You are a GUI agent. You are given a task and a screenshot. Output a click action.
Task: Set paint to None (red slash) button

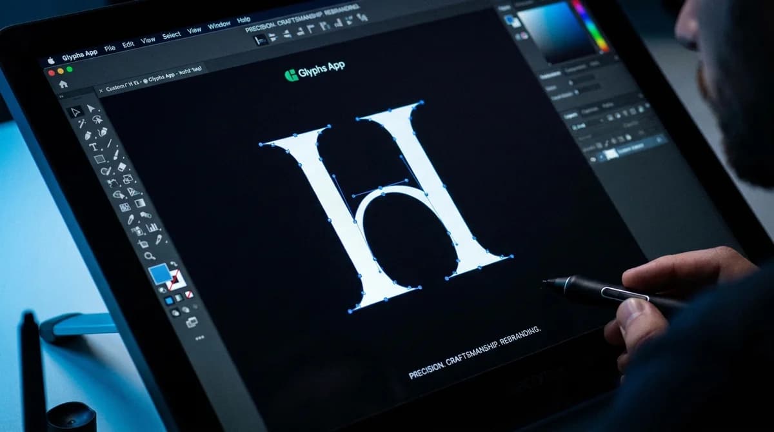coord(189,294)
